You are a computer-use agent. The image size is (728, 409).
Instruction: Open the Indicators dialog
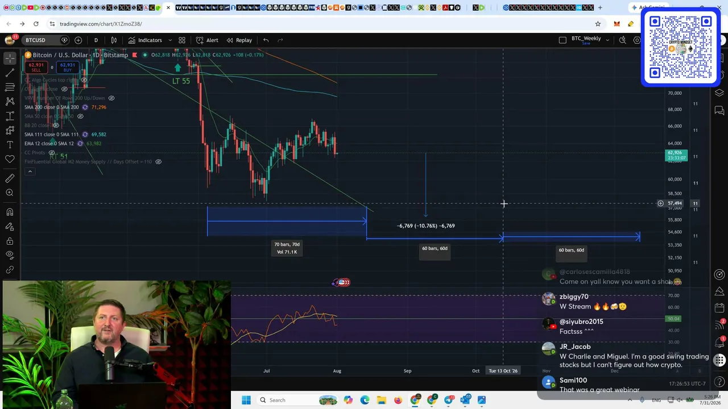(145, 40)
